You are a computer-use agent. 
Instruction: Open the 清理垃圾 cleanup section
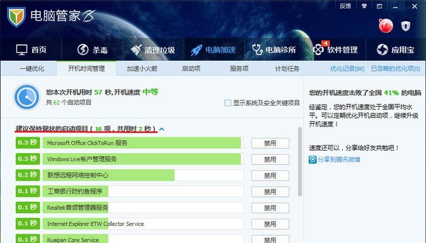(153, 50)
